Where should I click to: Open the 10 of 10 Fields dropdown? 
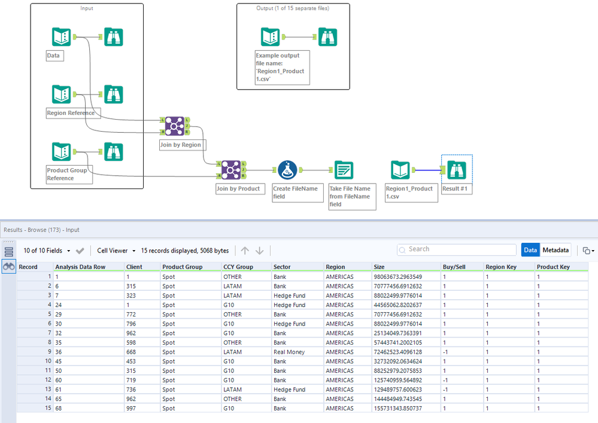(x=47, y=251)
